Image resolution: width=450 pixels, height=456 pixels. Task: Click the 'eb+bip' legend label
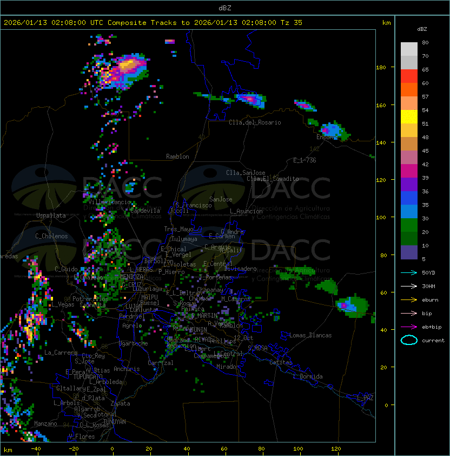click(x=432, y=327)
